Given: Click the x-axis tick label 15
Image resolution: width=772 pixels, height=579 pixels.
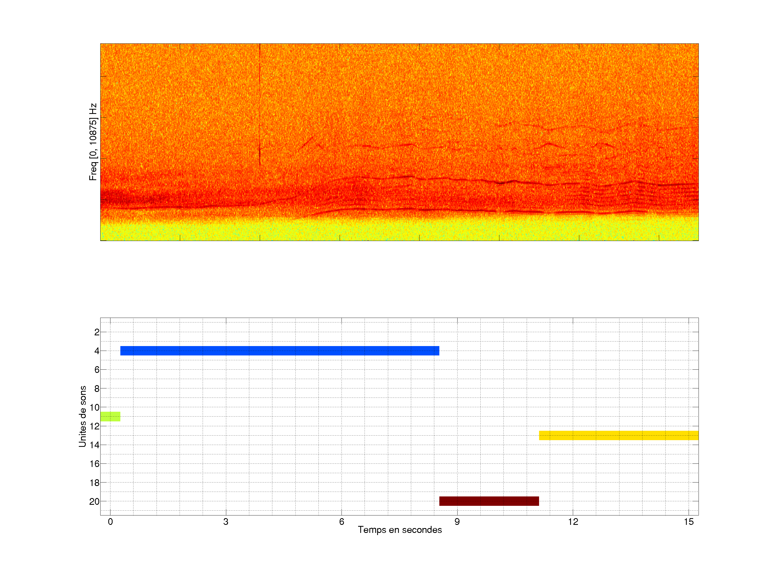Looking at the screenshot, I should tap(689, 522).
